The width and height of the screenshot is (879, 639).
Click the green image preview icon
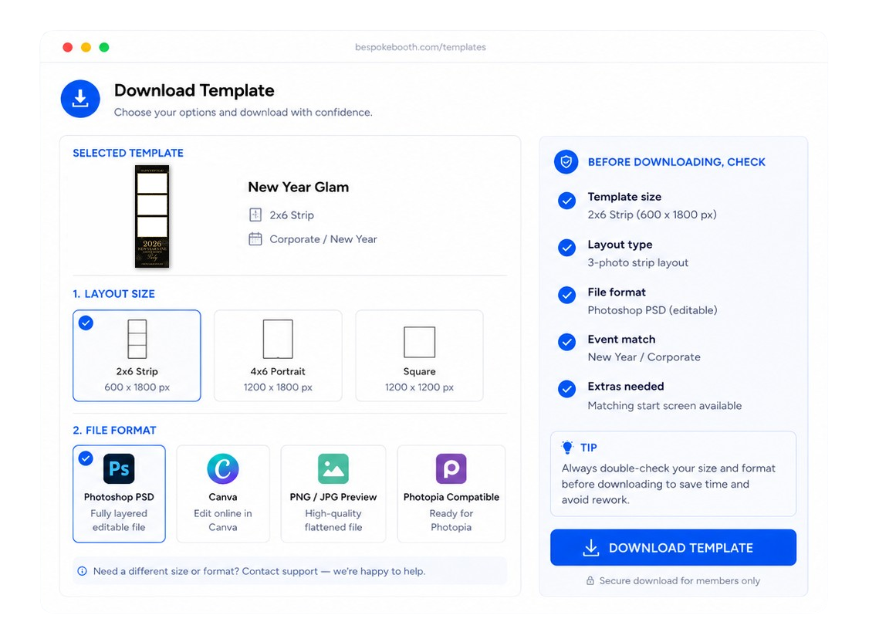[x=333, y=468]
